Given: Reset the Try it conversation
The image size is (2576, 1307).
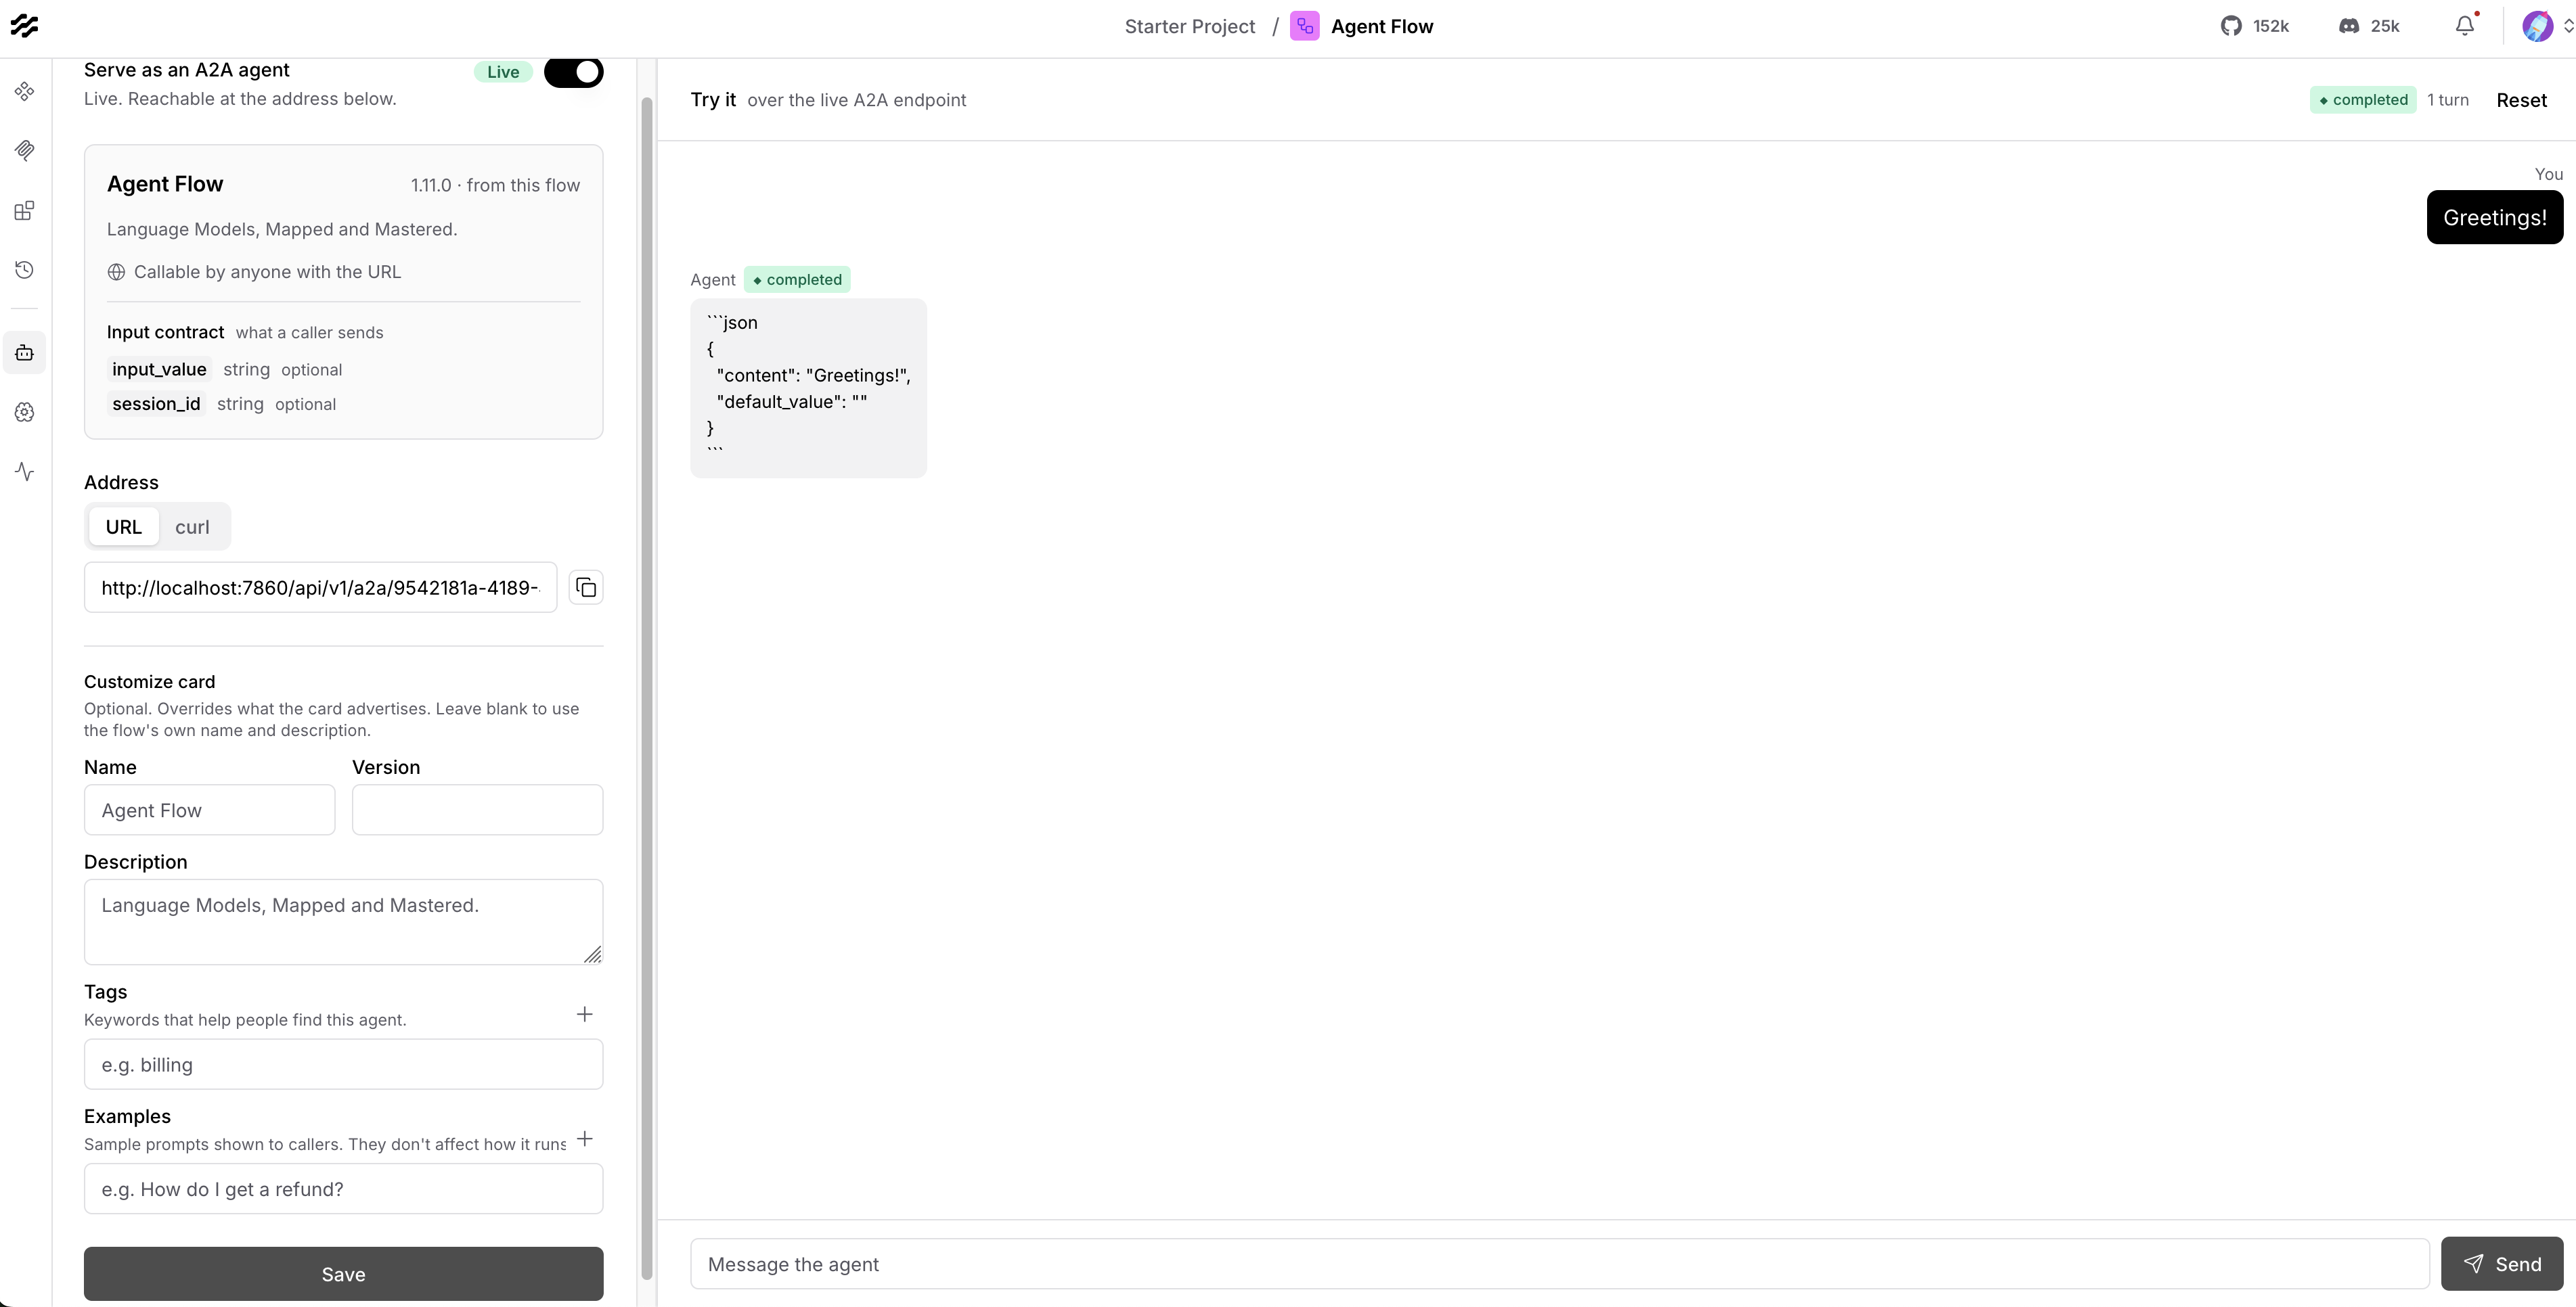Looking at the screenshot, I should pos(2521,100).
